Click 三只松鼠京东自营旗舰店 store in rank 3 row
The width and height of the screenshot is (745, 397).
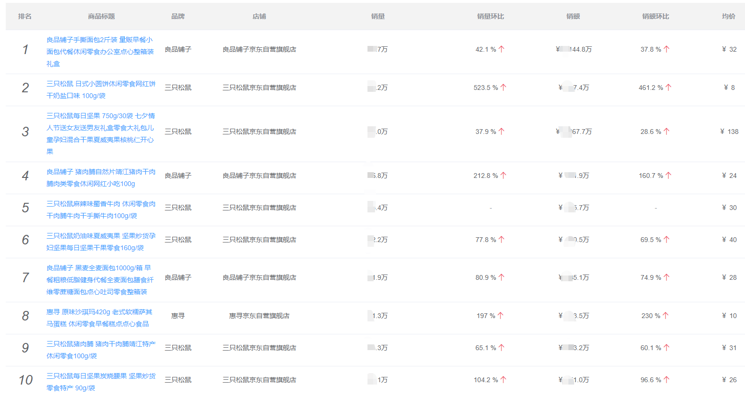click(x=259, y=132)
